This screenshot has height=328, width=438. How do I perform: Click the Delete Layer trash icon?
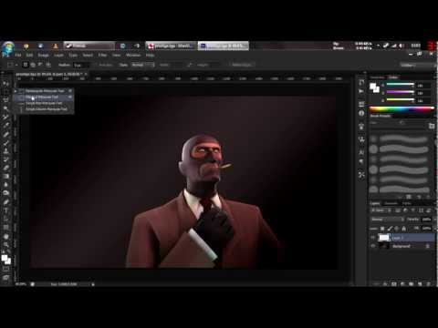[428, 284]
